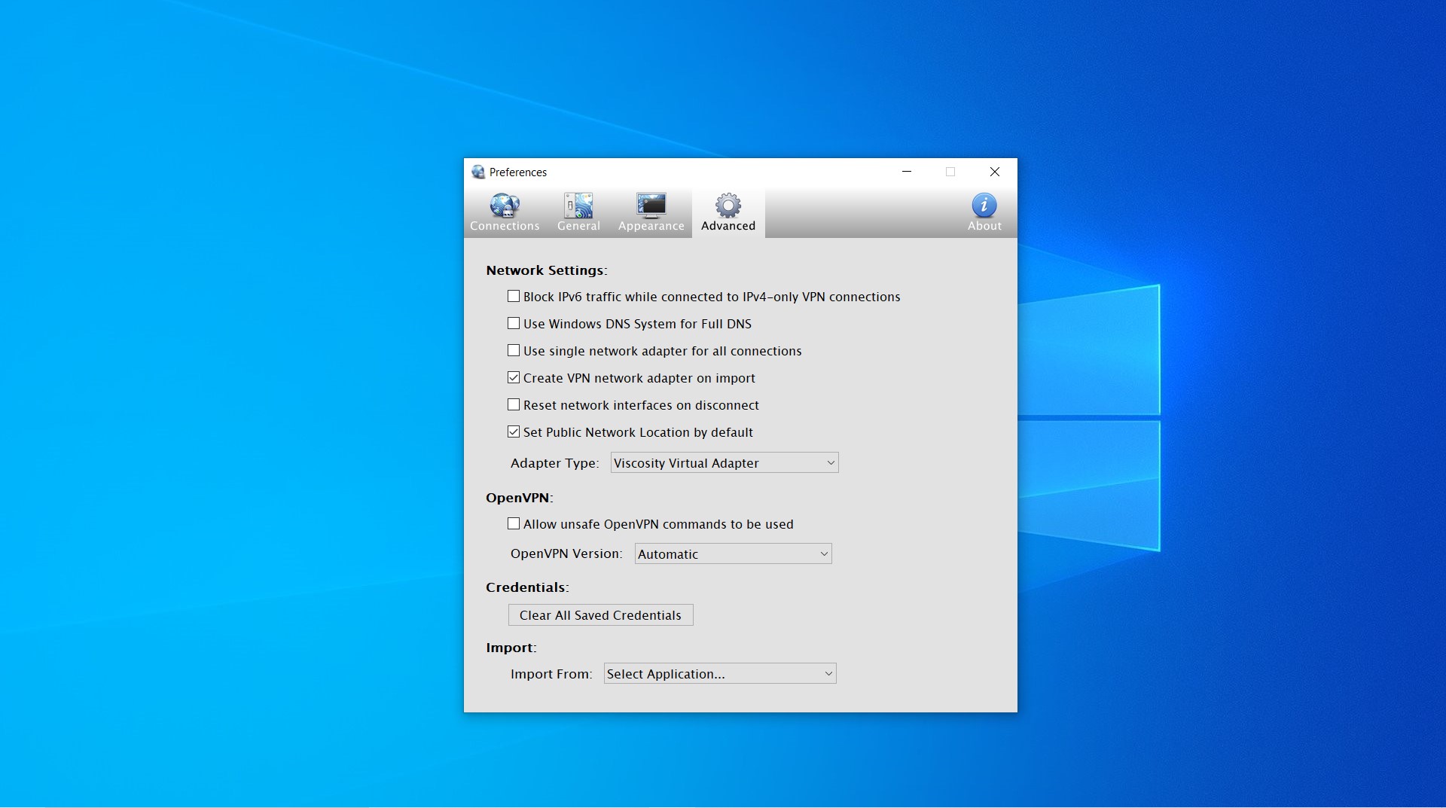Uncheck Create VPN network adapter on import

(x=514, y=378)
